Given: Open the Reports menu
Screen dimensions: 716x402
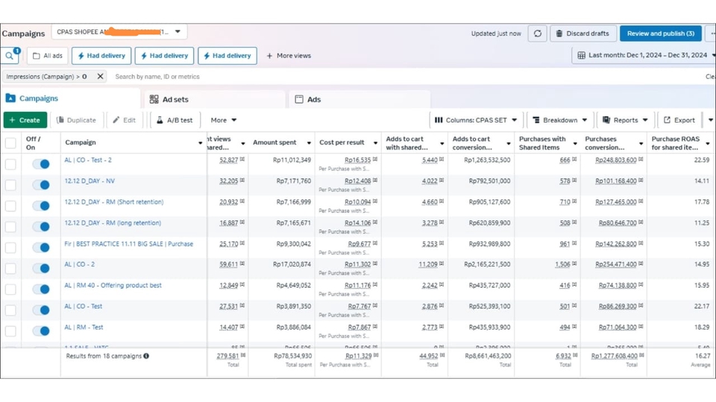Looking at the screenshot, I should point(625,120).
